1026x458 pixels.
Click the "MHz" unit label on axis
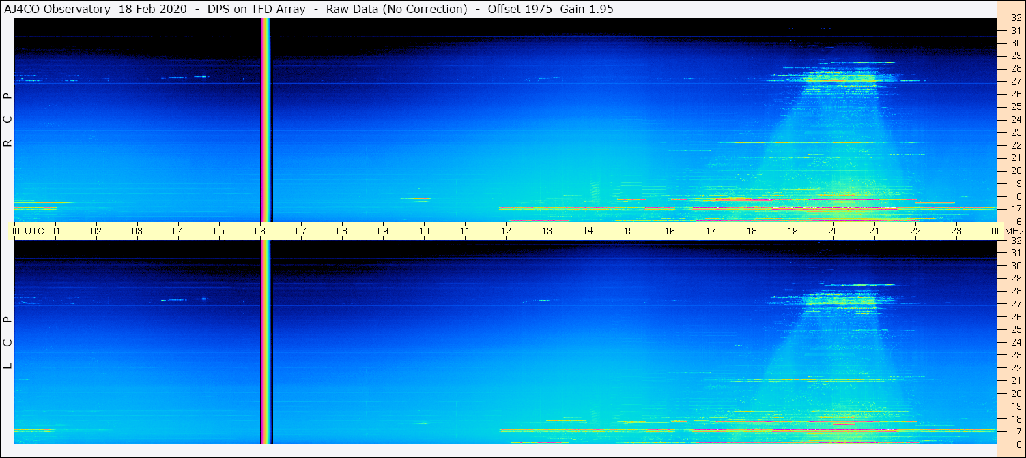tap(1014, 231)
